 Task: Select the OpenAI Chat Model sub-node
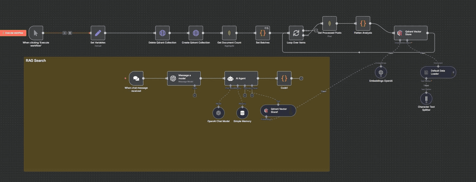tap(218, 113)
